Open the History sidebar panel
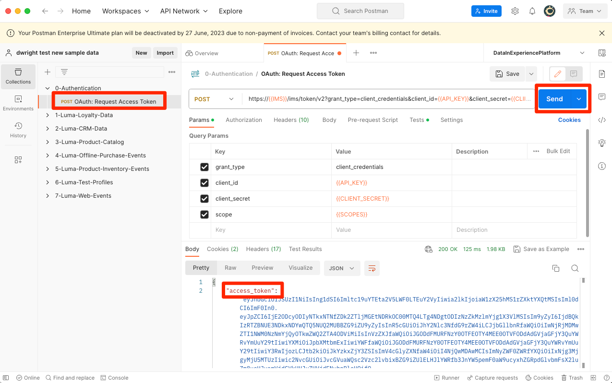The image size is (612, 383). tap(18, 130)
